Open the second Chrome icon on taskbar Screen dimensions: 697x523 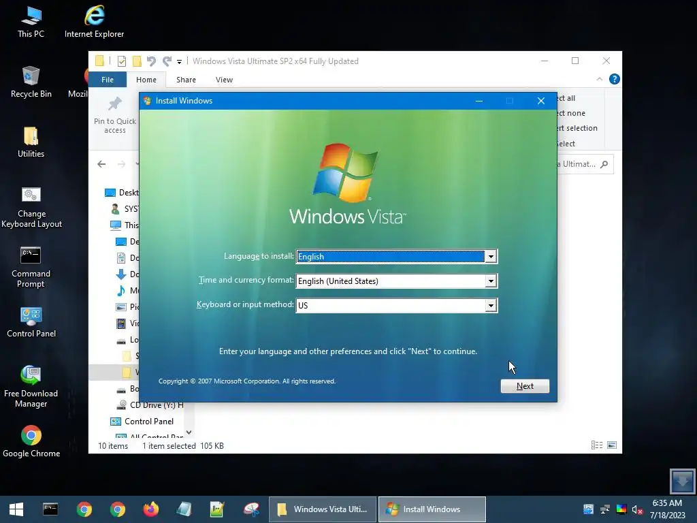[117, 509]
